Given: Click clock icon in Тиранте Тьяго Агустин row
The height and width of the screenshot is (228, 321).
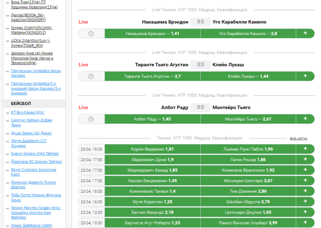Looking at the screenshot, I should pos(91,76).
